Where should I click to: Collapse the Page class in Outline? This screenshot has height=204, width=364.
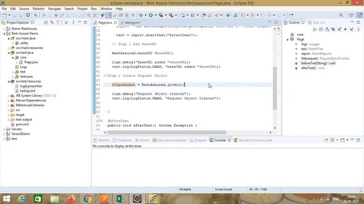(x=288, y=40)
